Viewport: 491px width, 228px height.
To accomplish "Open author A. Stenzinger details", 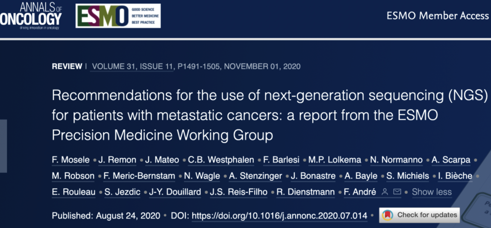I will 255,176.
